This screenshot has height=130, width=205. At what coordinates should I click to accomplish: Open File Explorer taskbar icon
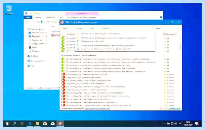coord(37,123)
